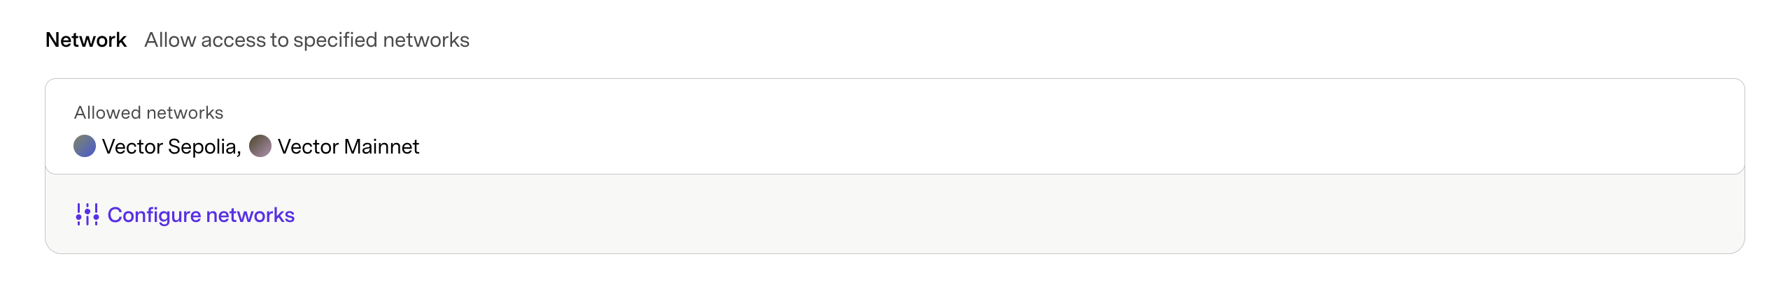The width and height of the screenshot is (1790, 282).
Task: Click the Network section heading
Action: pyautogui.click(x=86, y=40)
